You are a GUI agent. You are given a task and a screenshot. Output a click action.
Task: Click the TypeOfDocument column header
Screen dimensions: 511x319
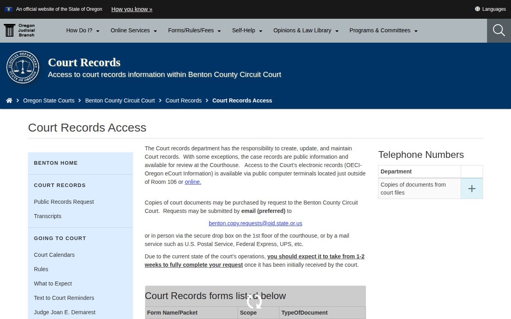[x=322, y=313]
